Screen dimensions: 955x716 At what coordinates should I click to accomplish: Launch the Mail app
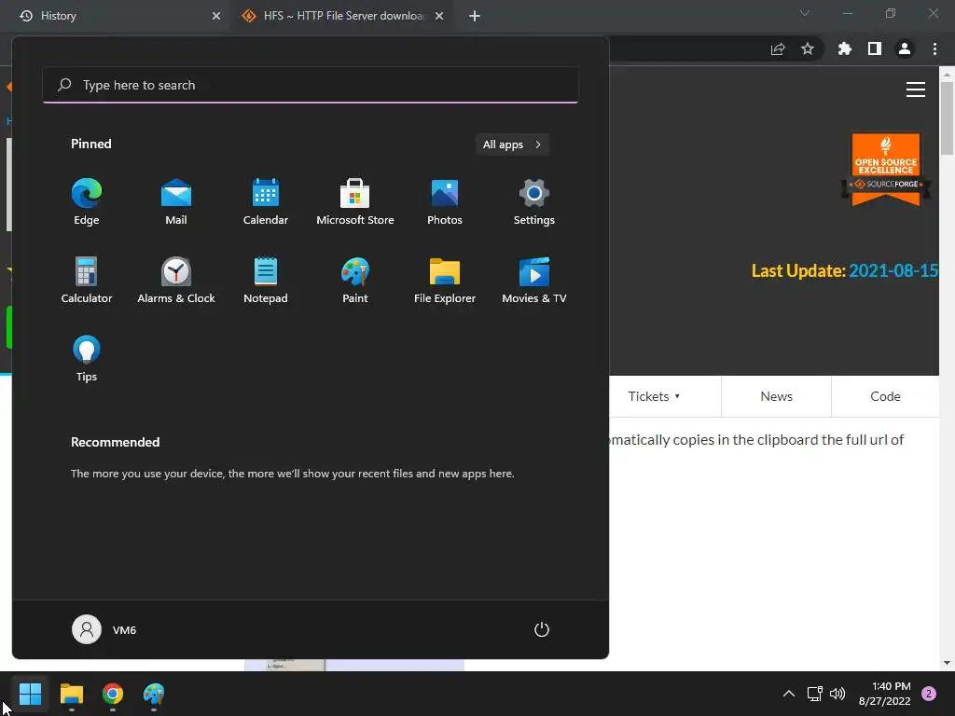[176, 202]
